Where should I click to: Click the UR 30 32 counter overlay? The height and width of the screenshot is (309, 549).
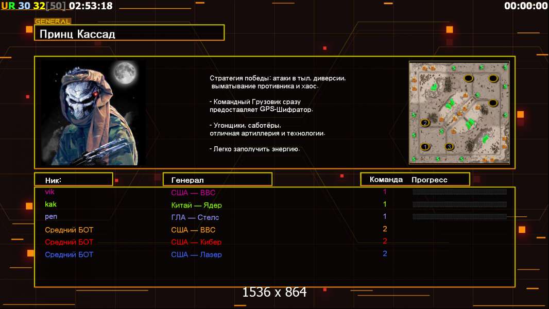33,6
